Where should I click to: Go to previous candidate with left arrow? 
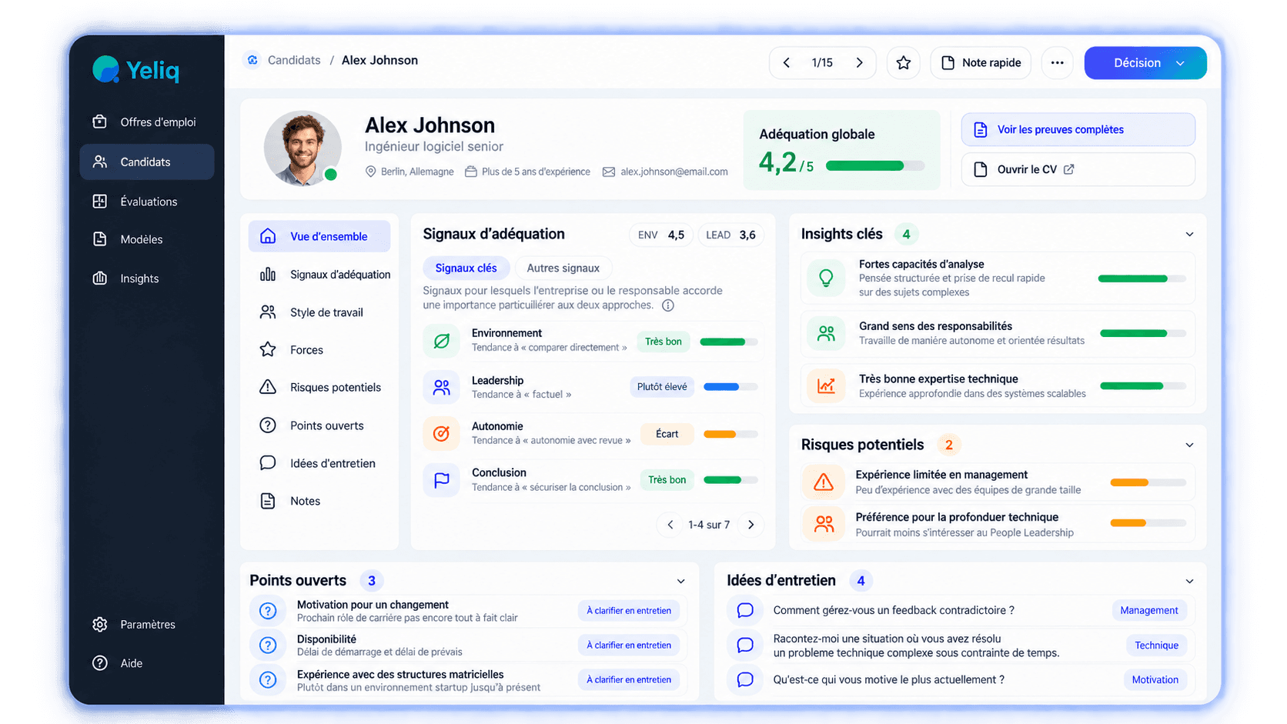coord(786,63)
